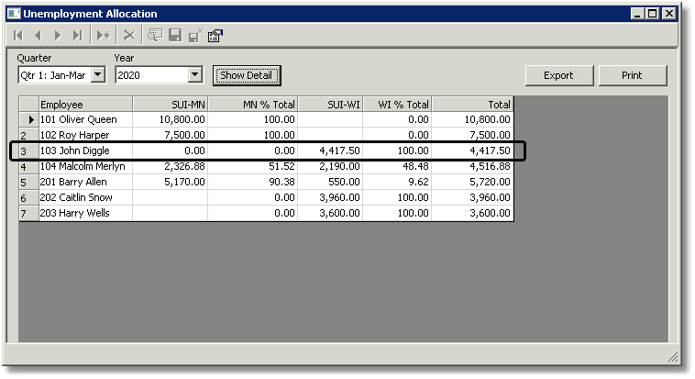This screenshot has height=379, width=695.
Task: Open the find record toolbar icon
Action: pyautogui.click(x=155, y=36)
